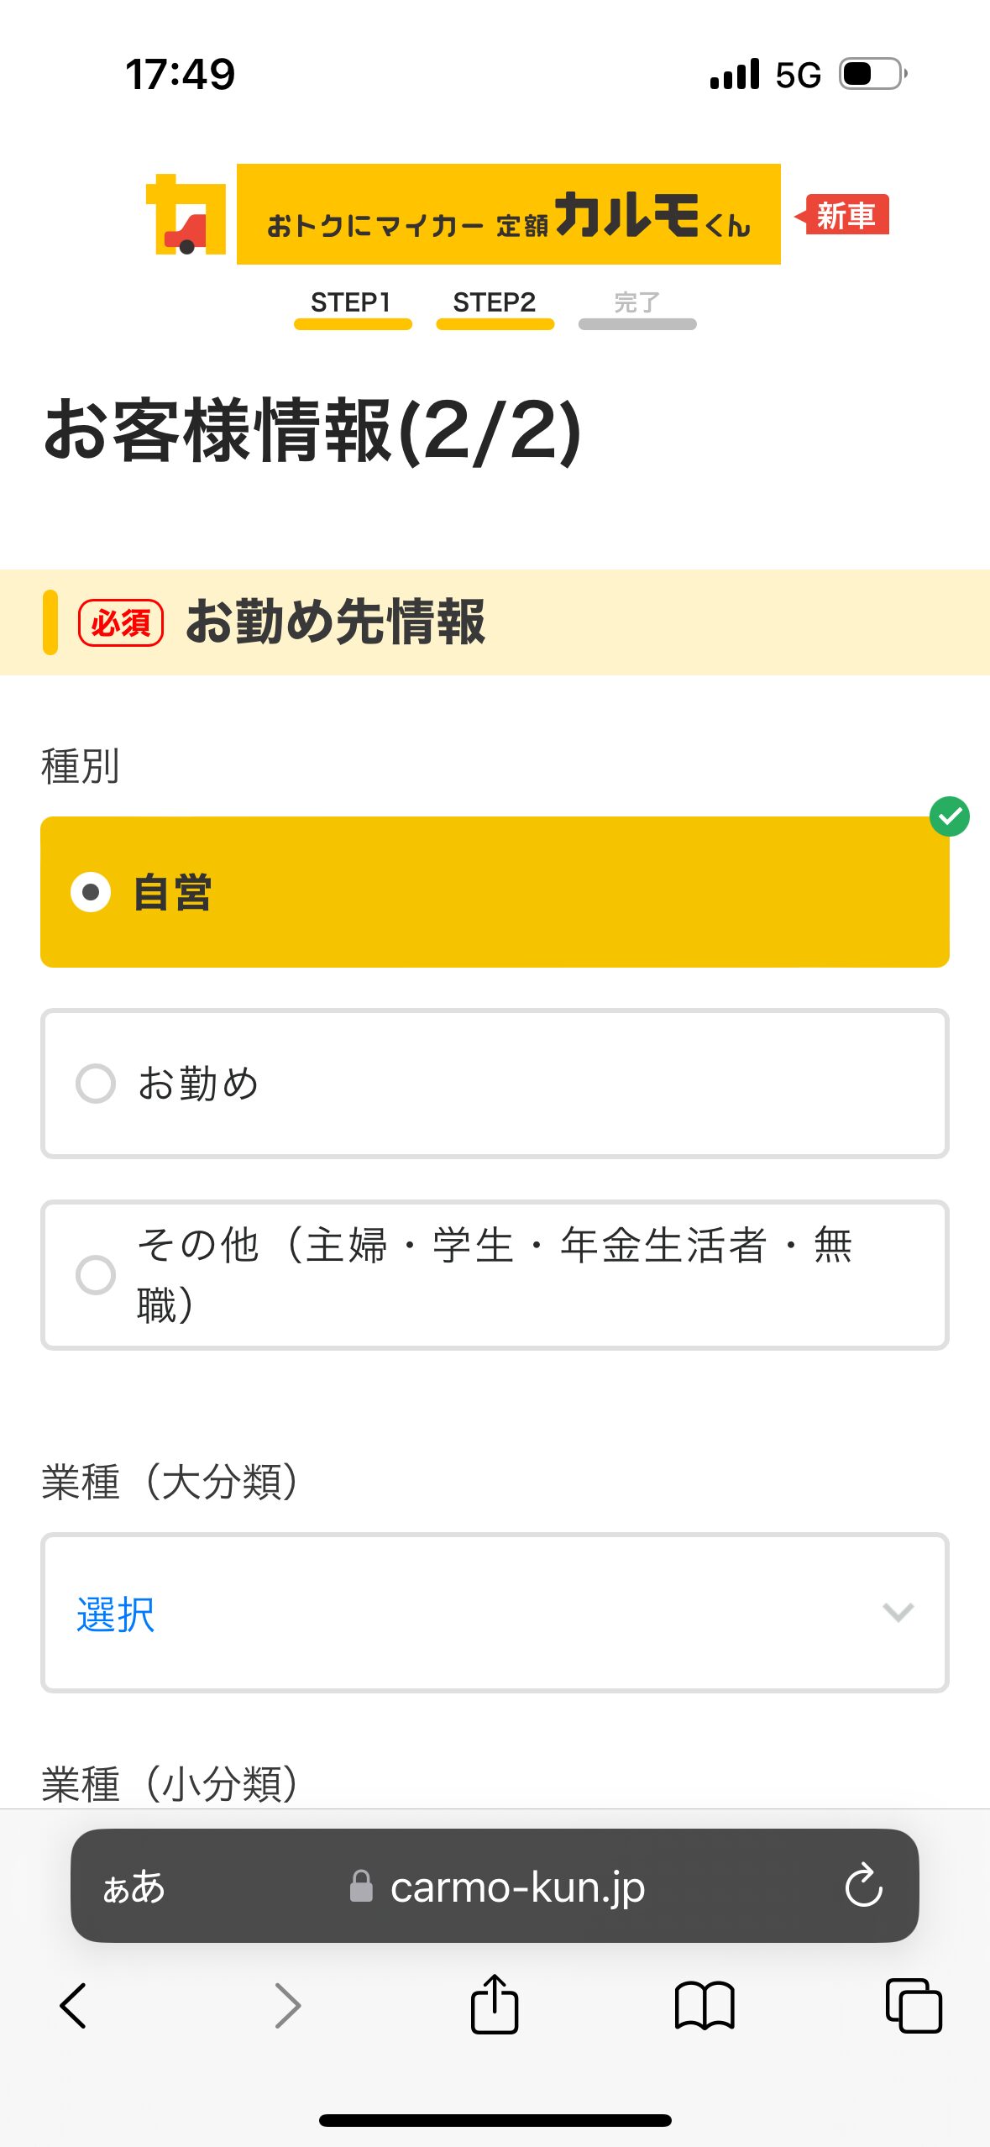The image size is (990, 2147).
Task: Open Safari's share sheet icon
Action: pos(495,2005)
